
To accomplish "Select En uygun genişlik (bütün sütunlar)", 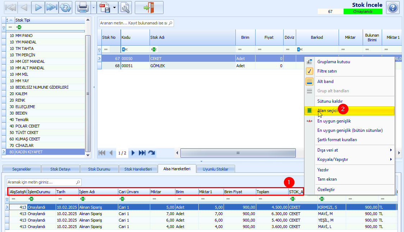I will click(349, 130).
